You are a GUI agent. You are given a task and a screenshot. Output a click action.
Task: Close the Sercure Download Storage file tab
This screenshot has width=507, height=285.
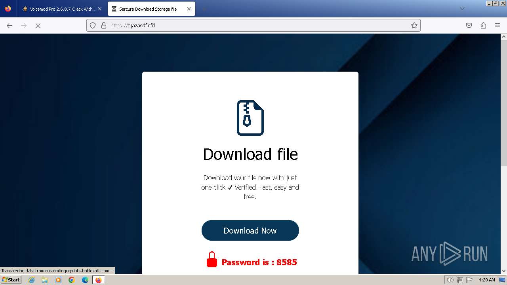pyautogui.click(x=189, y=9)
